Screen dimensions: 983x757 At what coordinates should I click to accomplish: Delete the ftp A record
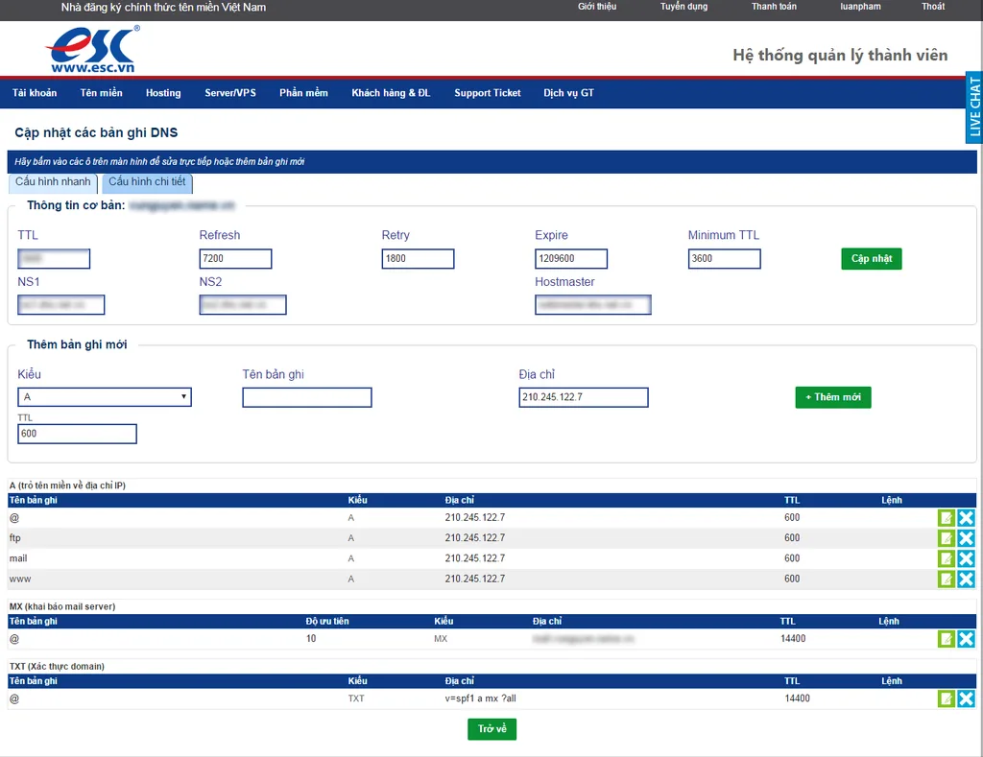[x=966, y=538]
